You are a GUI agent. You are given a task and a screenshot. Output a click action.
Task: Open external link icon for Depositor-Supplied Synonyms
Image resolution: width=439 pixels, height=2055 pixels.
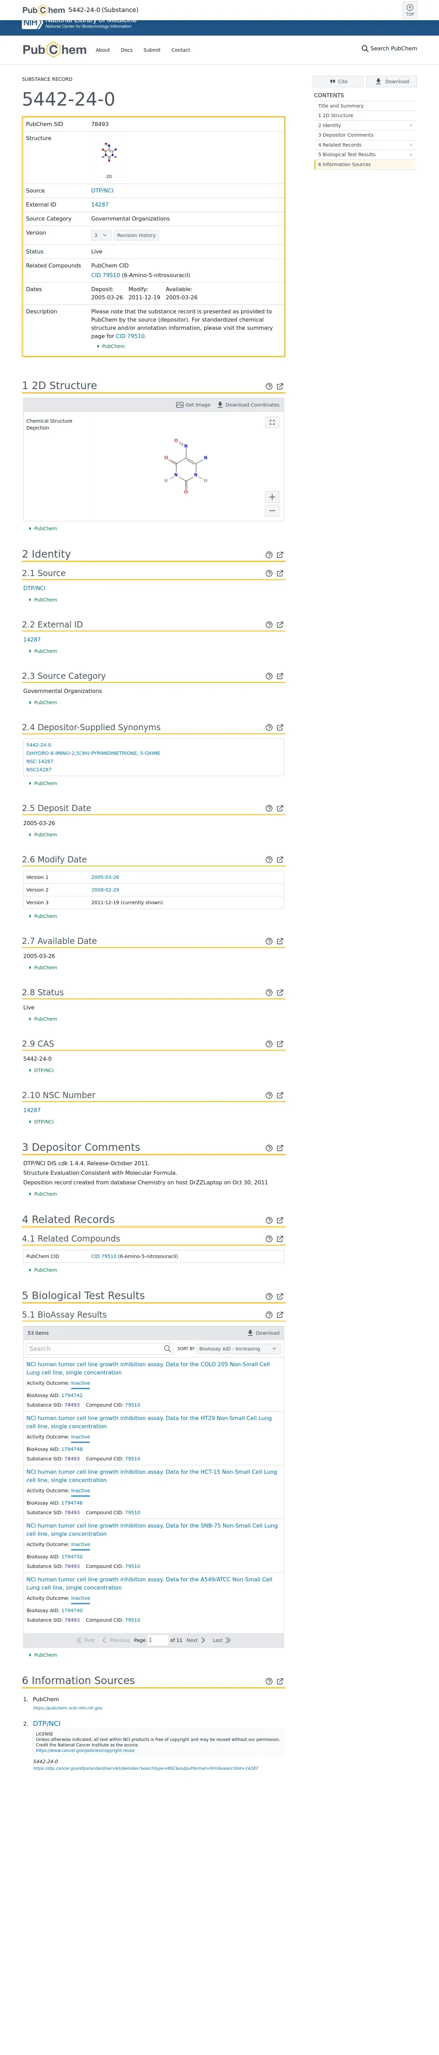[x=280, y=727]
